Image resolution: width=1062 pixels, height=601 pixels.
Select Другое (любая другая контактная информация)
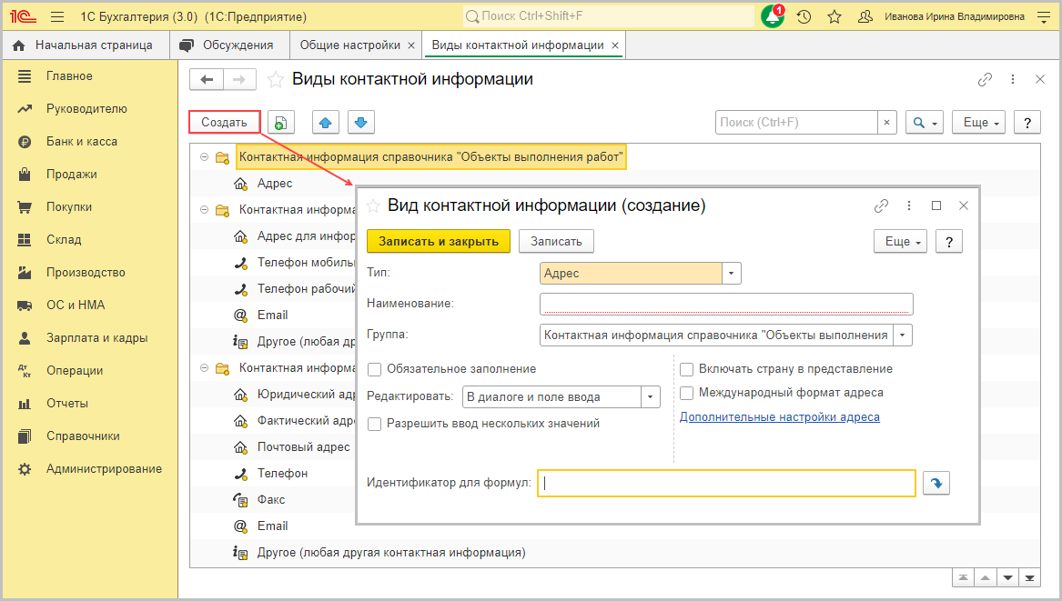(390, 553)
